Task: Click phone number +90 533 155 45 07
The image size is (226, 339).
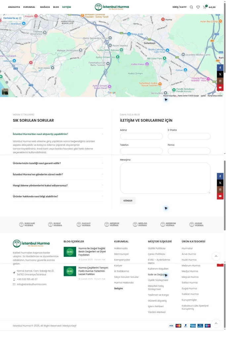Action: coord(27,279)
